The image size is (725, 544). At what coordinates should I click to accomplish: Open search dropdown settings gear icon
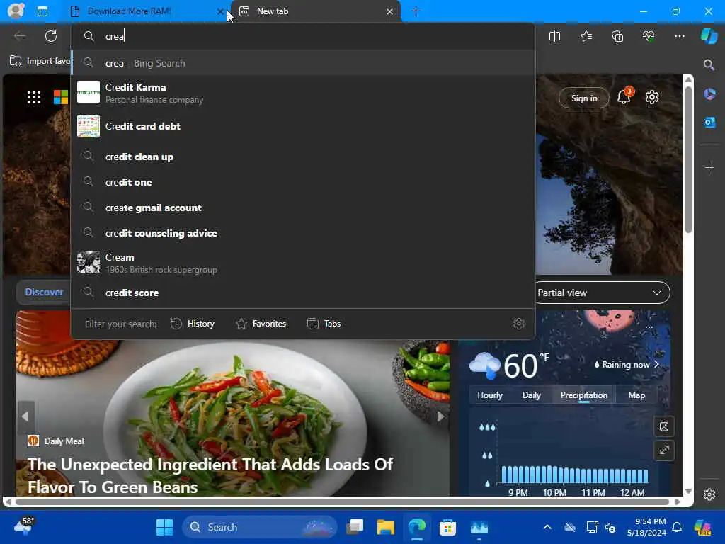pyautogui.click(x=519, y=324)
